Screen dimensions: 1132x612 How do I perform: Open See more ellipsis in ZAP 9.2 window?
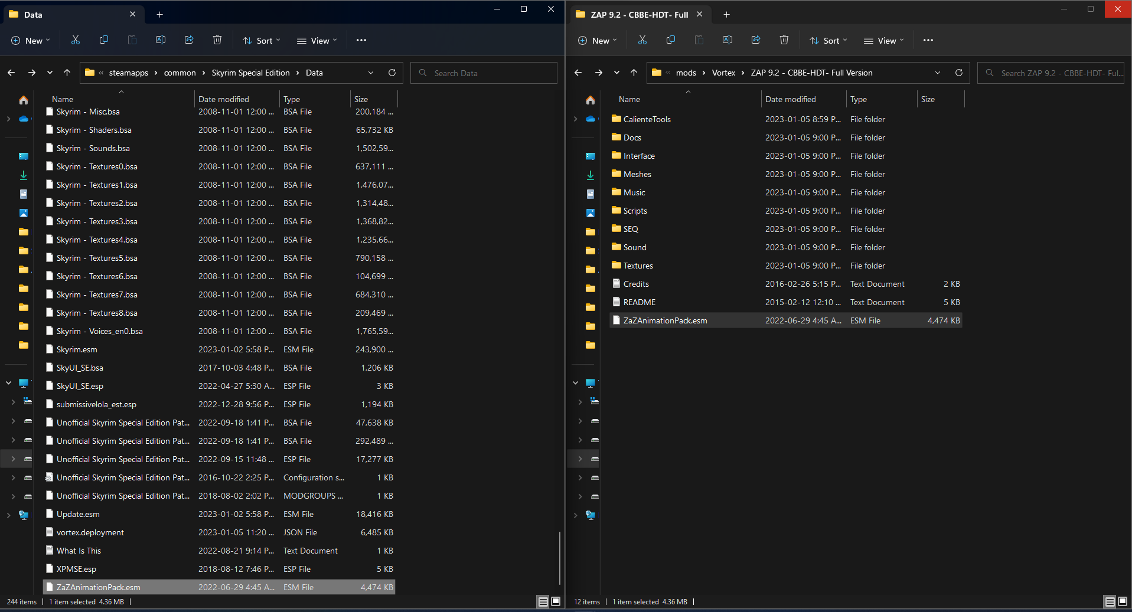(928, 40)
